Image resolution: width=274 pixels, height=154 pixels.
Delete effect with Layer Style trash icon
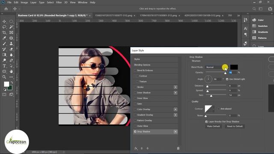pos(178,148)
